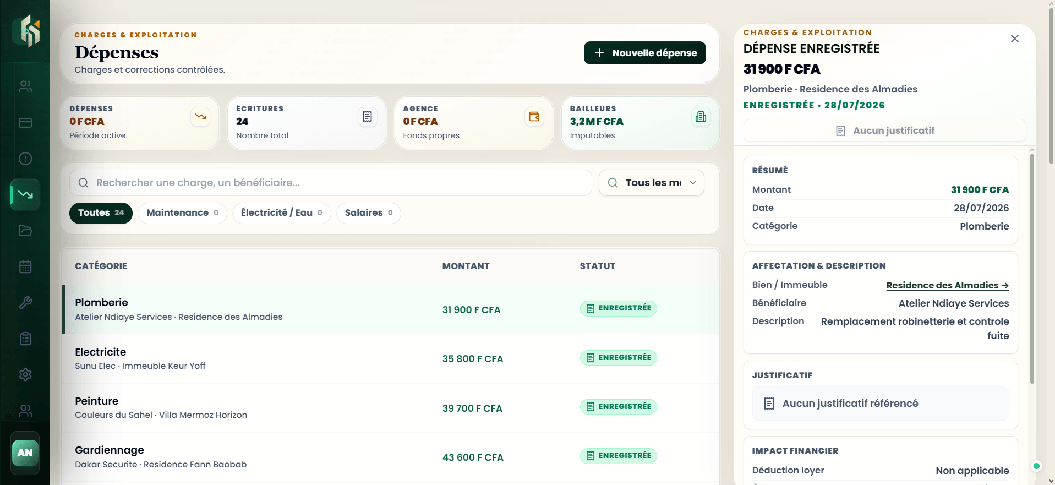Click the trend icon on Dépenses card
The width and height of the screenshot is (1055, 485).
click(x=200, y=117)
